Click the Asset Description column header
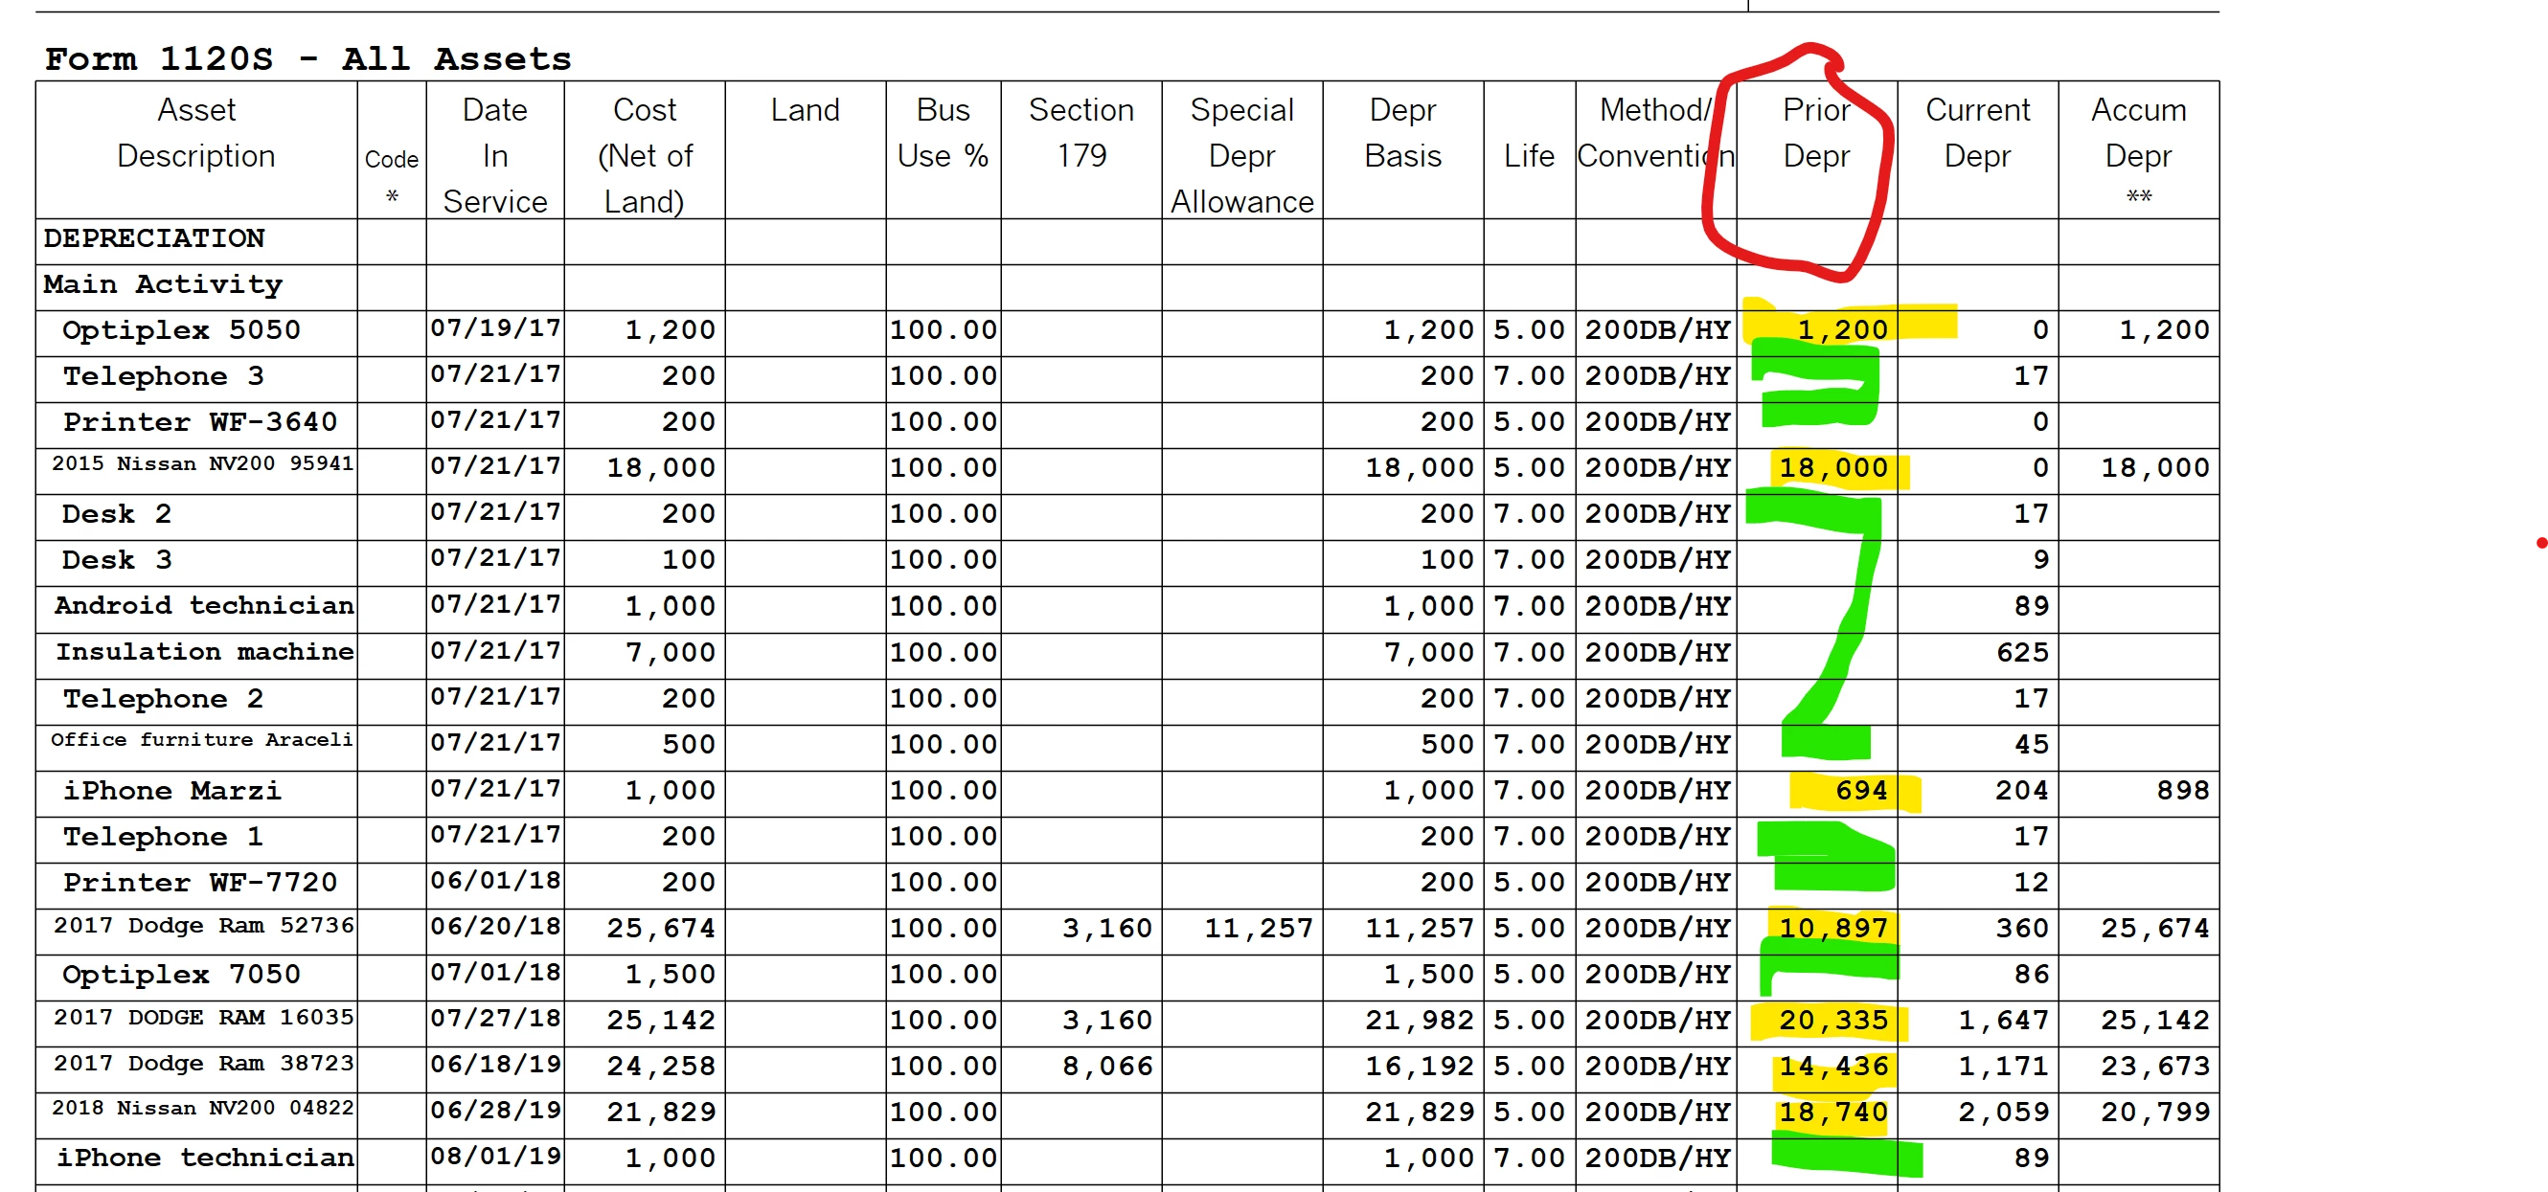This screenshot has height=1192, width=2548. 195,133
